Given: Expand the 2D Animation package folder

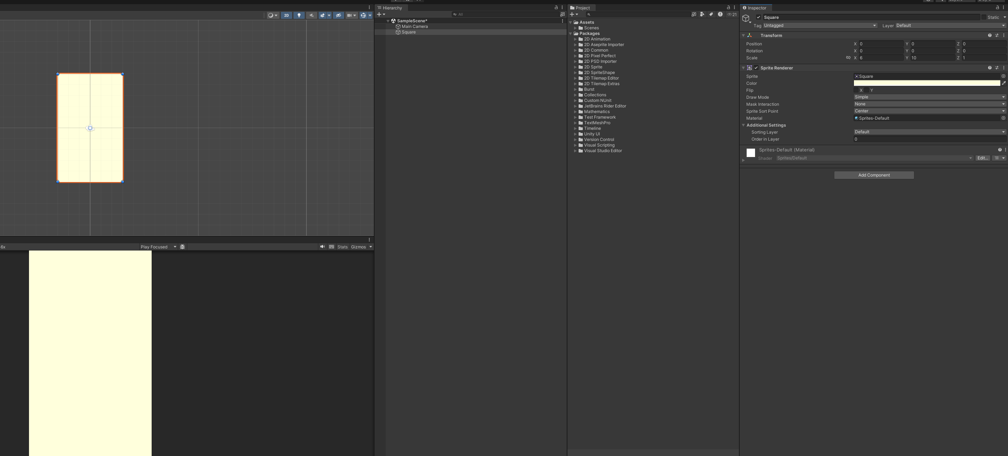Looking at the screenshot, I should [x=575, y=39].
